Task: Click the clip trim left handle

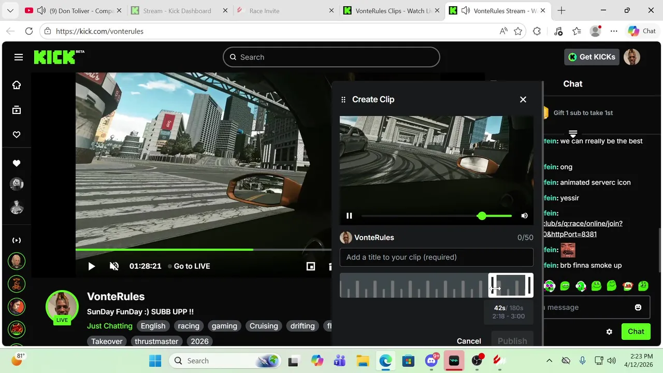Action: click(x=493, y=285)
